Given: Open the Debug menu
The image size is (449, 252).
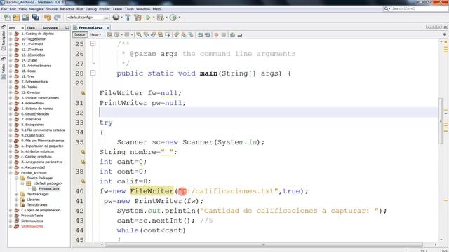Looking at the screenshot, I should coord(91,9).
